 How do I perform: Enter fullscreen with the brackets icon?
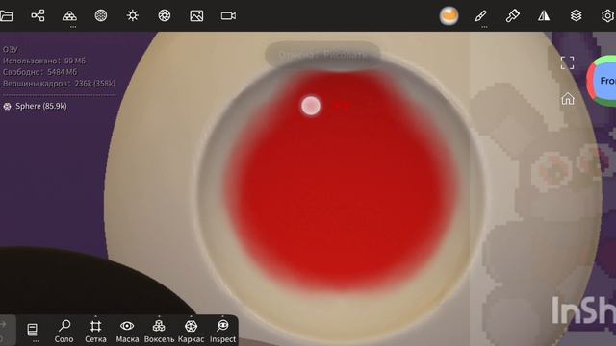567,62
